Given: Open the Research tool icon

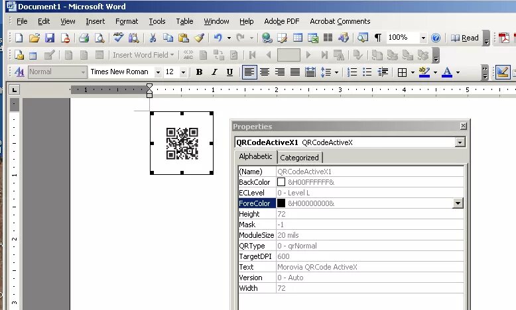Looking at the screenshot, I should coord(133,38).
